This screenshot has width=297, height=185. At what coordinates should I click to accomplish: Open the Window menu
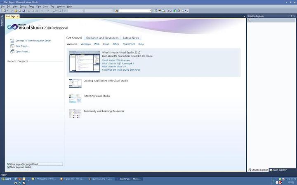(x=61, y=7)
